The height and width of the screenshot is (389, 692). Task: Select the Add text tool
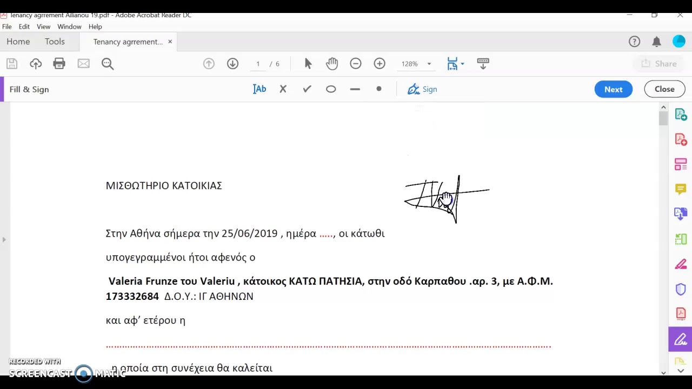pos(259,89)
